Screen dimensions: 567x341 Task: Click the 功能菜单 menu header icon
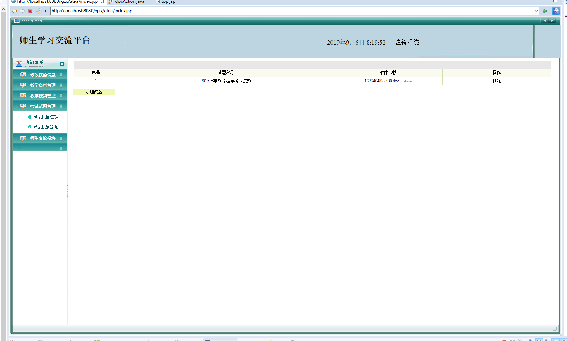click(x=19, y=63)
